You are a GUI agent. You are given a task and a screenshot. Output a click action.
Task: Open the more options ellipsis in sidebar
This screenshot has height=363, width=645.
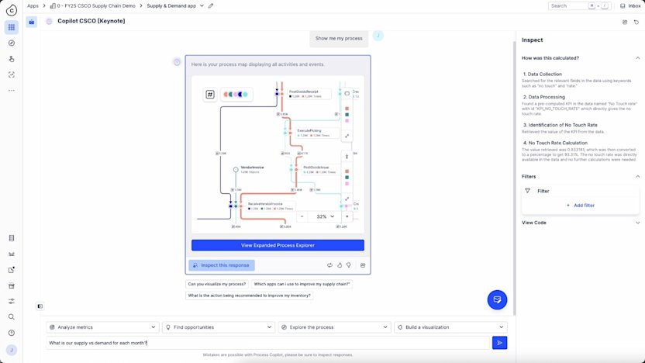pyautogui.click(x=12, y=90)
